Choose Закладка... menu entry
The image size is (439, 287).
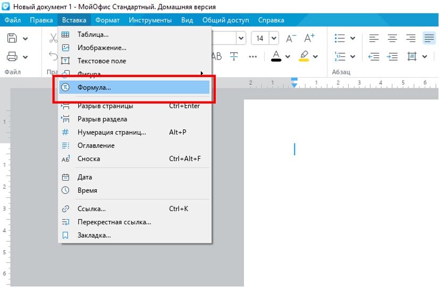(134, 235)
